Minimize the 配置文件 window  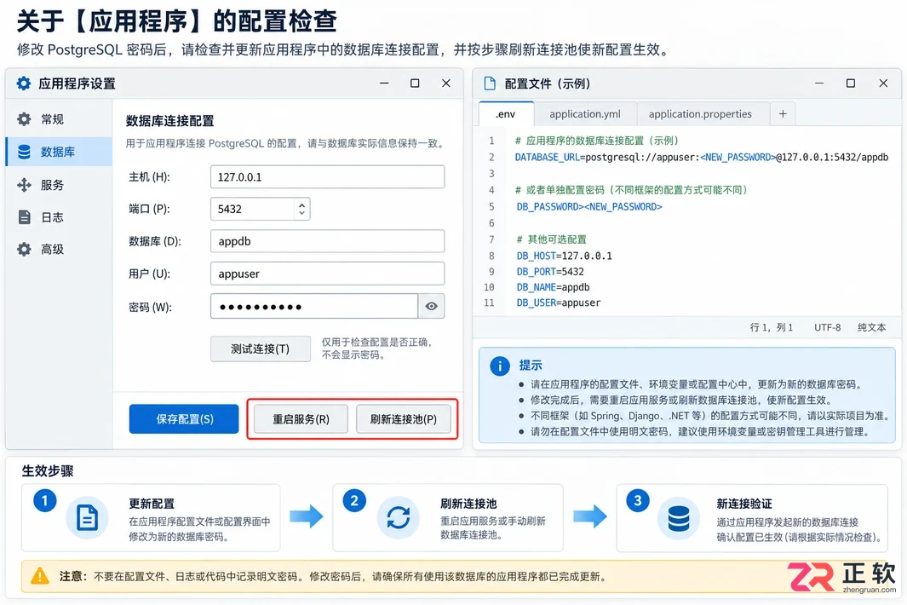pos(819,84)
